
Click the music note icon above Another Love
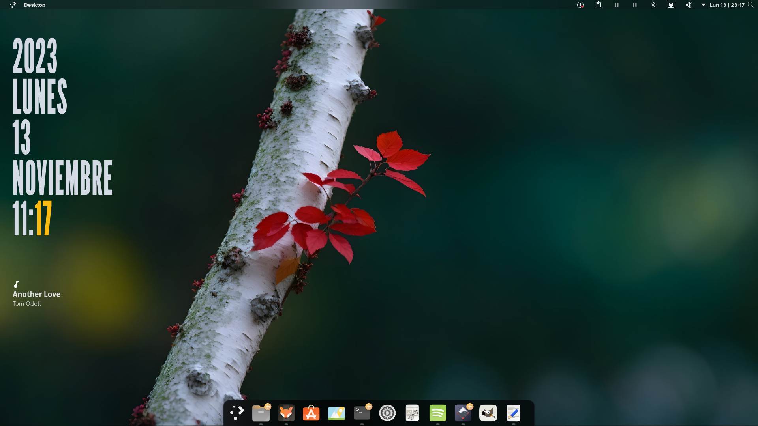(16, 284)
